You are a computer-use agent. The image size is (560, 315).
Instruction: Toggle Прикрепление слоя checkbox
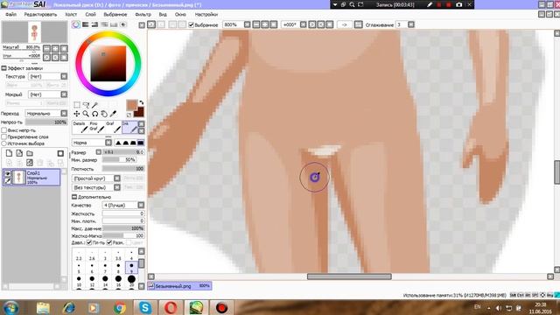click(4, 136)
